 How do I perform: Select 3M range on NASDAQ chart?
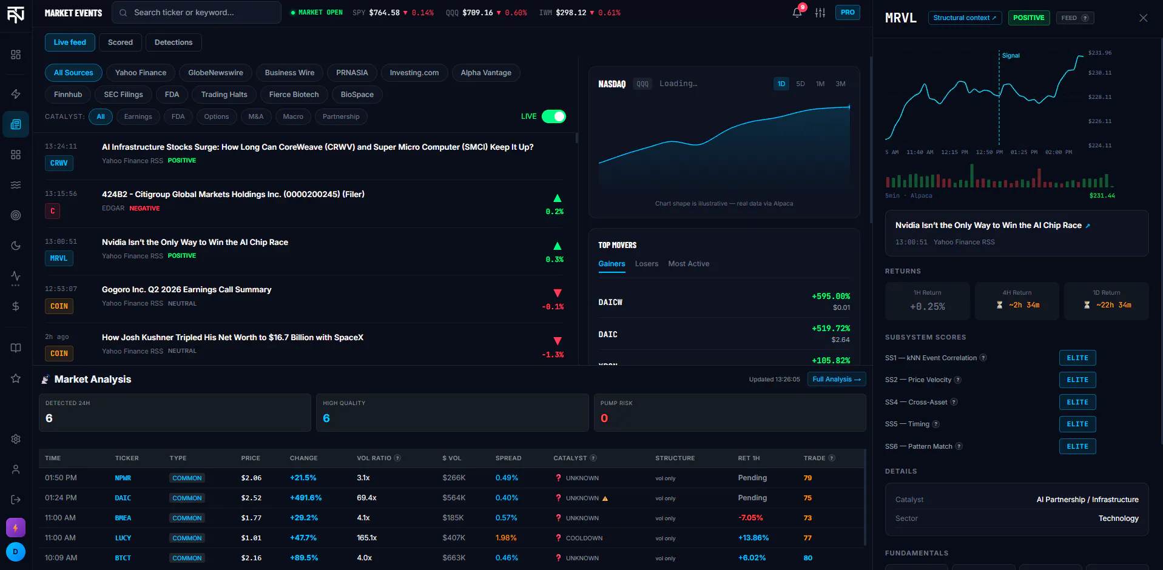click(x=840, y=84)
